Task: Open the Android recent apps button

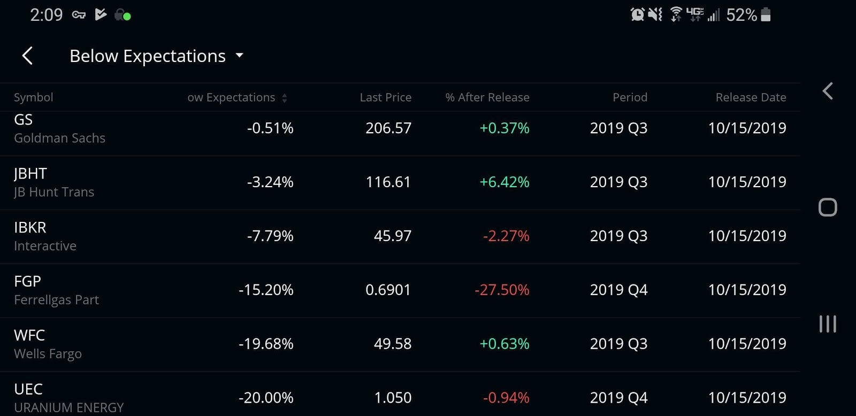Action: point(828,324)
